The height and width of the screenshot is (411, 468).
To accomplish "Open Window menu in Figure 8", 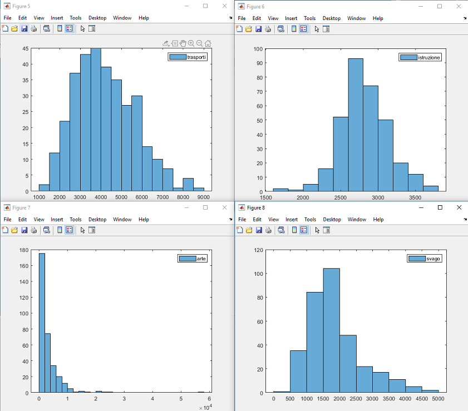I will point(357,220).
